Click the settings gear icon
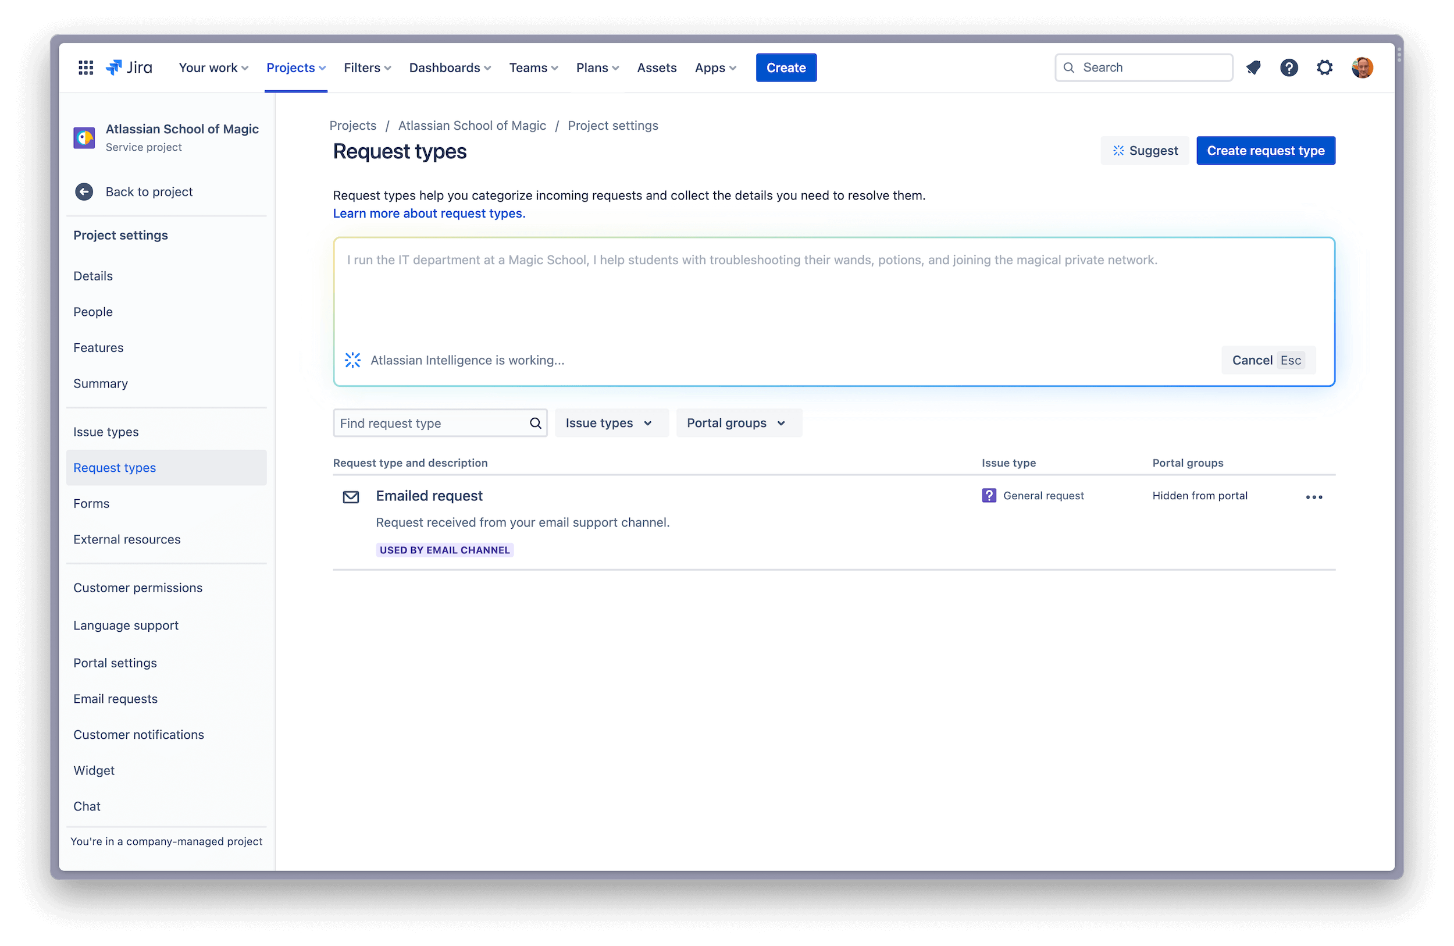 1325,67
